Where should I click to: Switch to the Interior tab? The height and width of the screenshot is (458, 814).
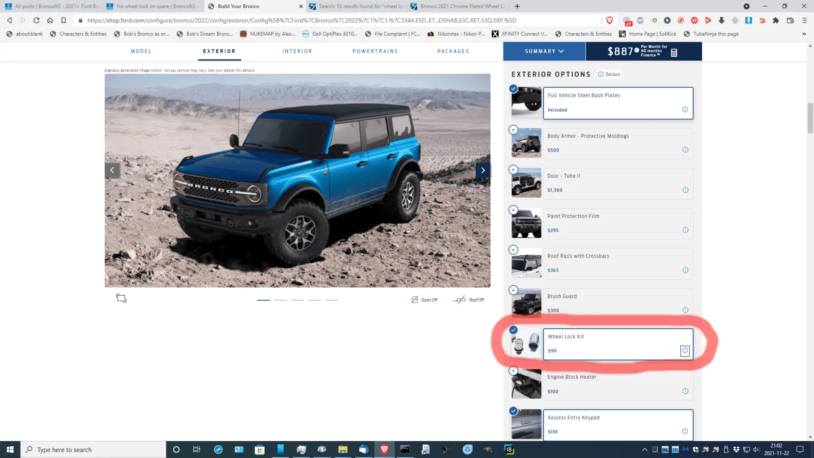point(297,51)
